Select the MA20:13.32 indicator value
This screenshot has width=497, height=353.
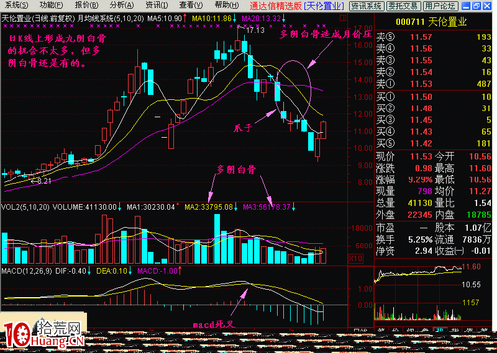point(261,19)
